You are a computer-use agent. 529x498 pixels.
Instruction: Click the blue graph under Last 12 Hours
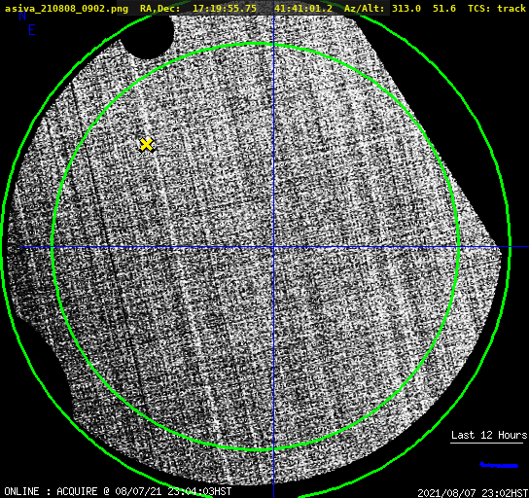pos(499,465)
